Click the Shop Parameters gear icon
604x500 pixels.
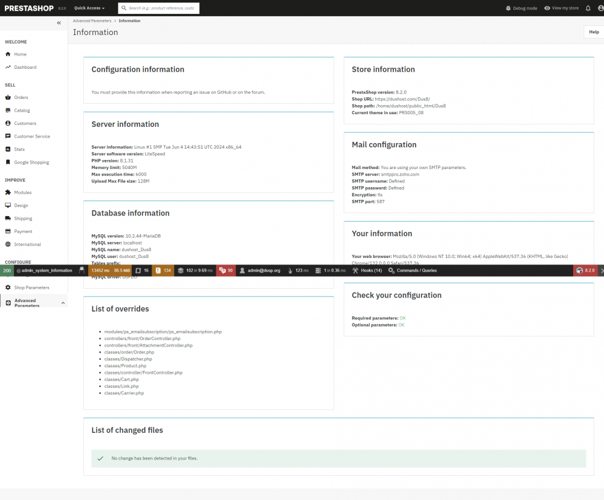8,287
